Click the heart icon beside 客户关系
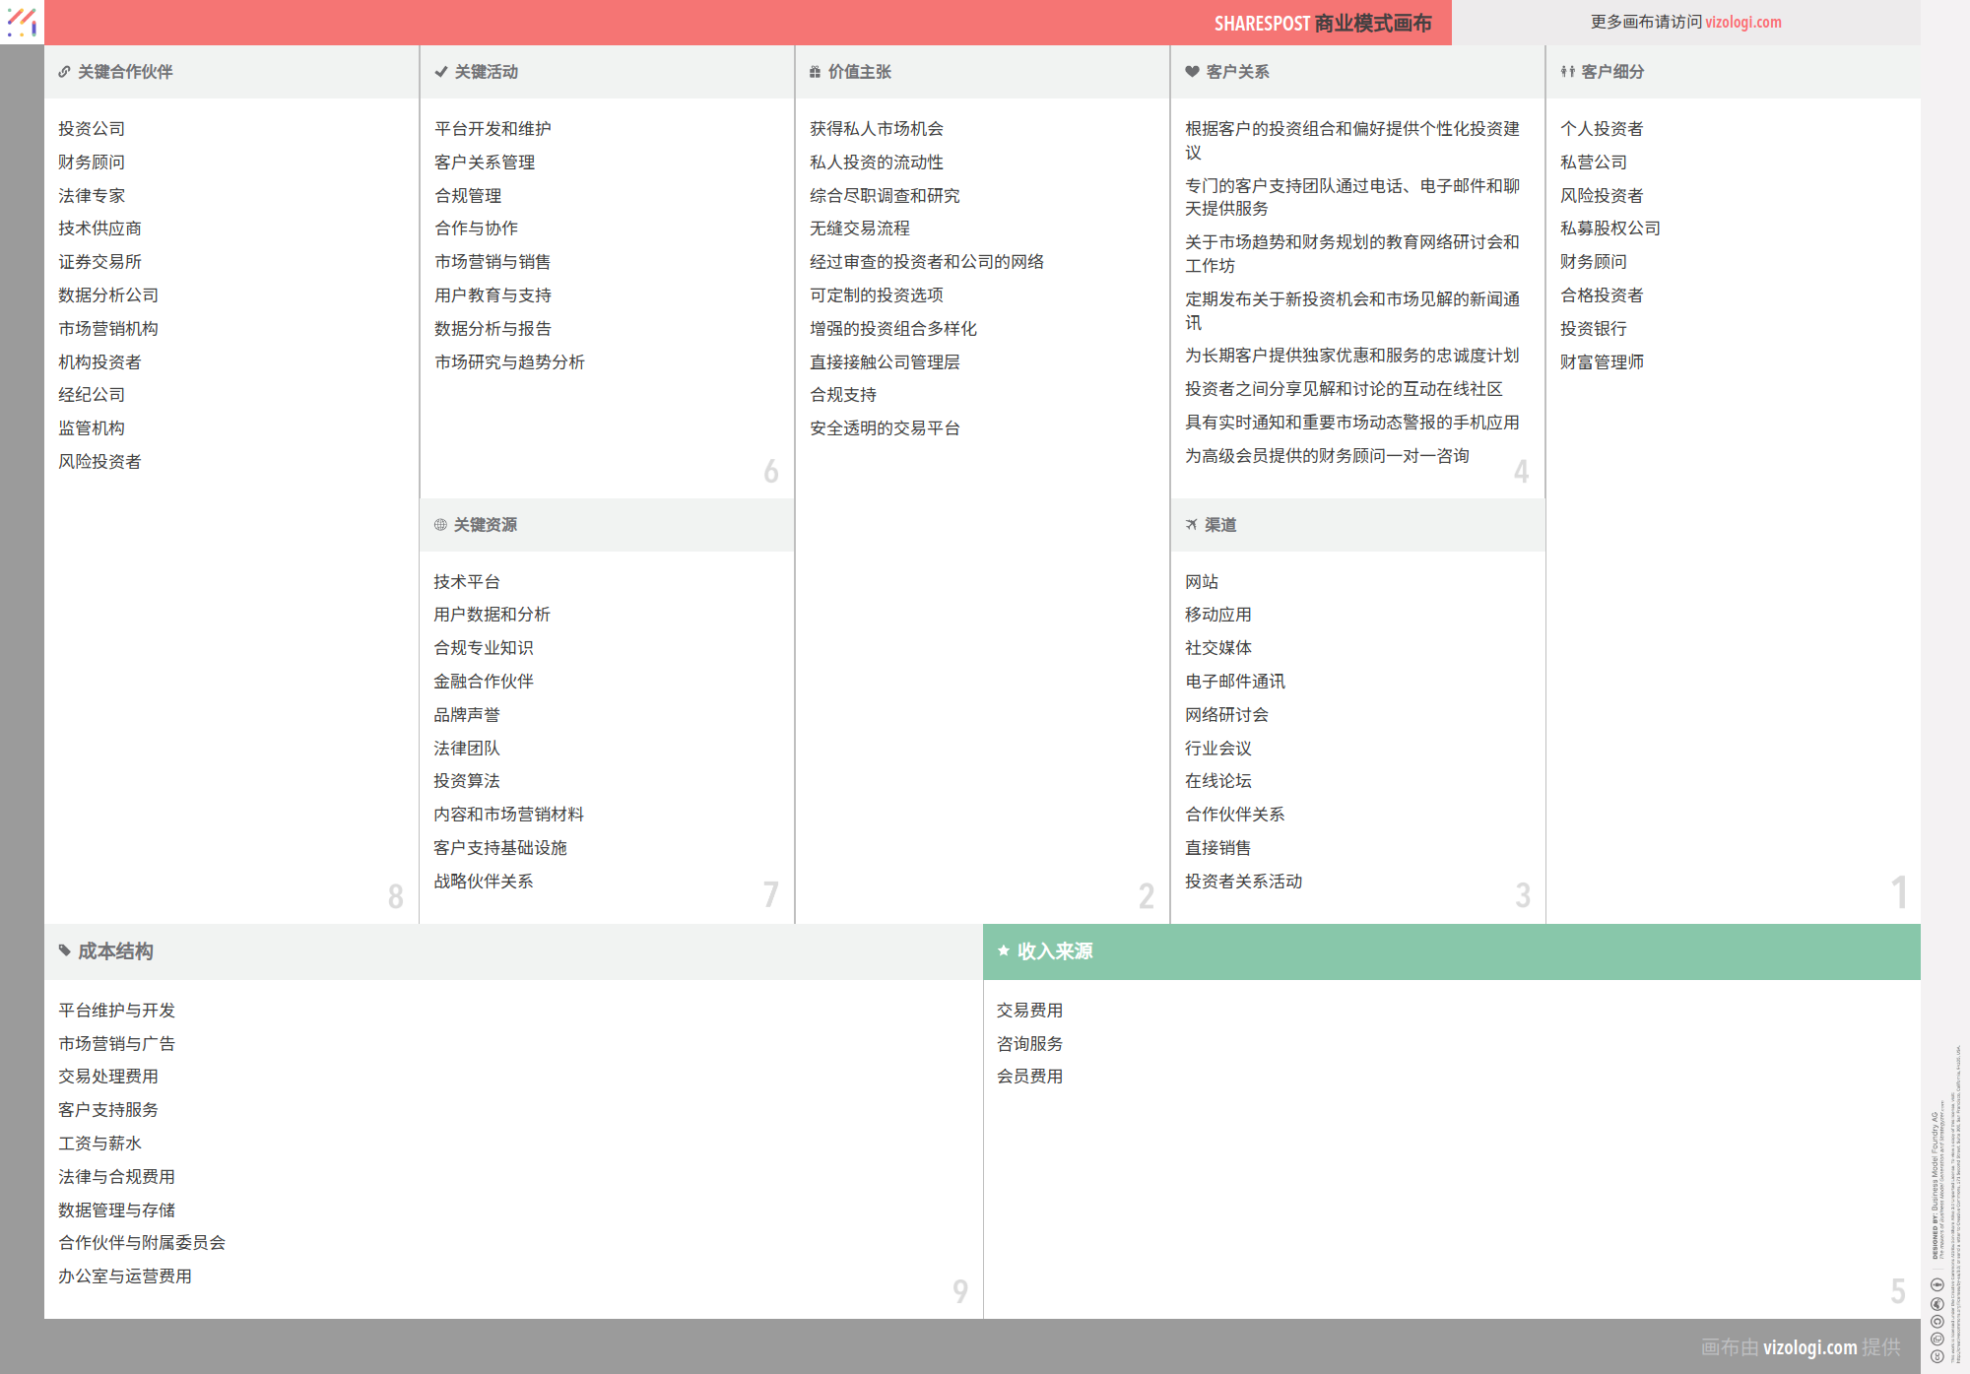This screenshot has width=1970, height=1374. click(x=1192, y=72)
